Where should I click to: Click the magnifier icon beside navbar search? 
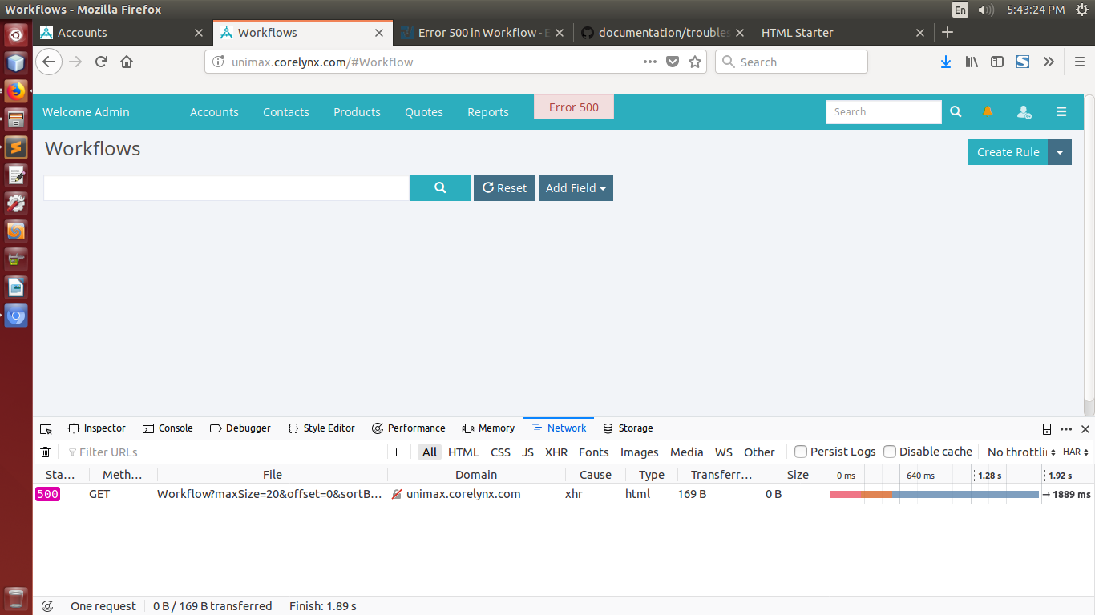[x=956, y=112]
